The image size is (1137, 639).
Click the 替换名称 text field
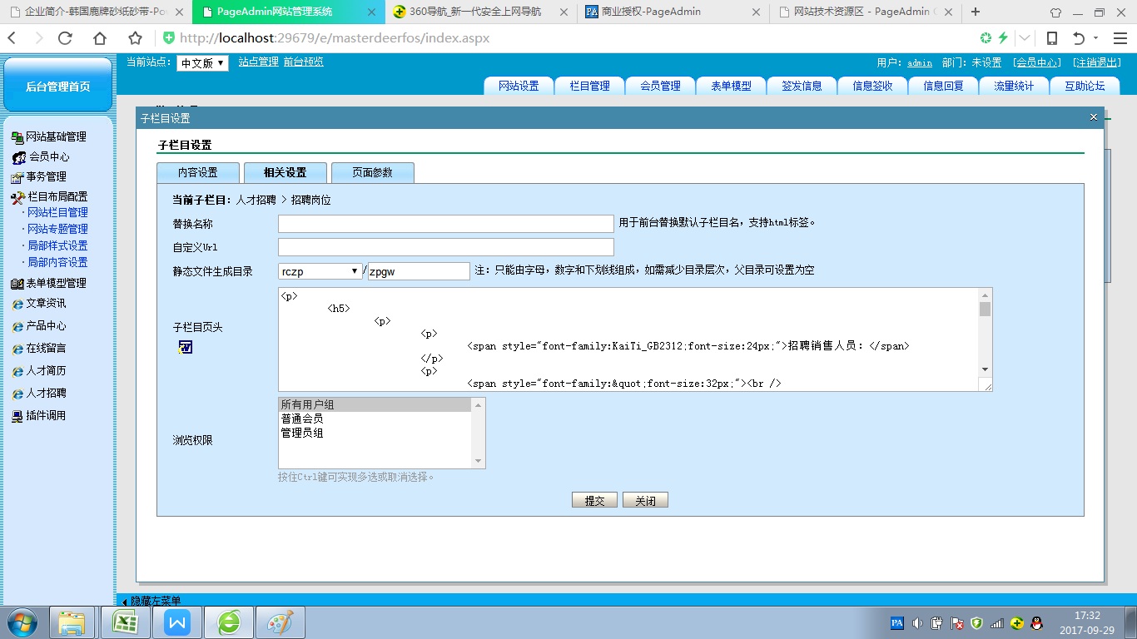coord(445,224)
